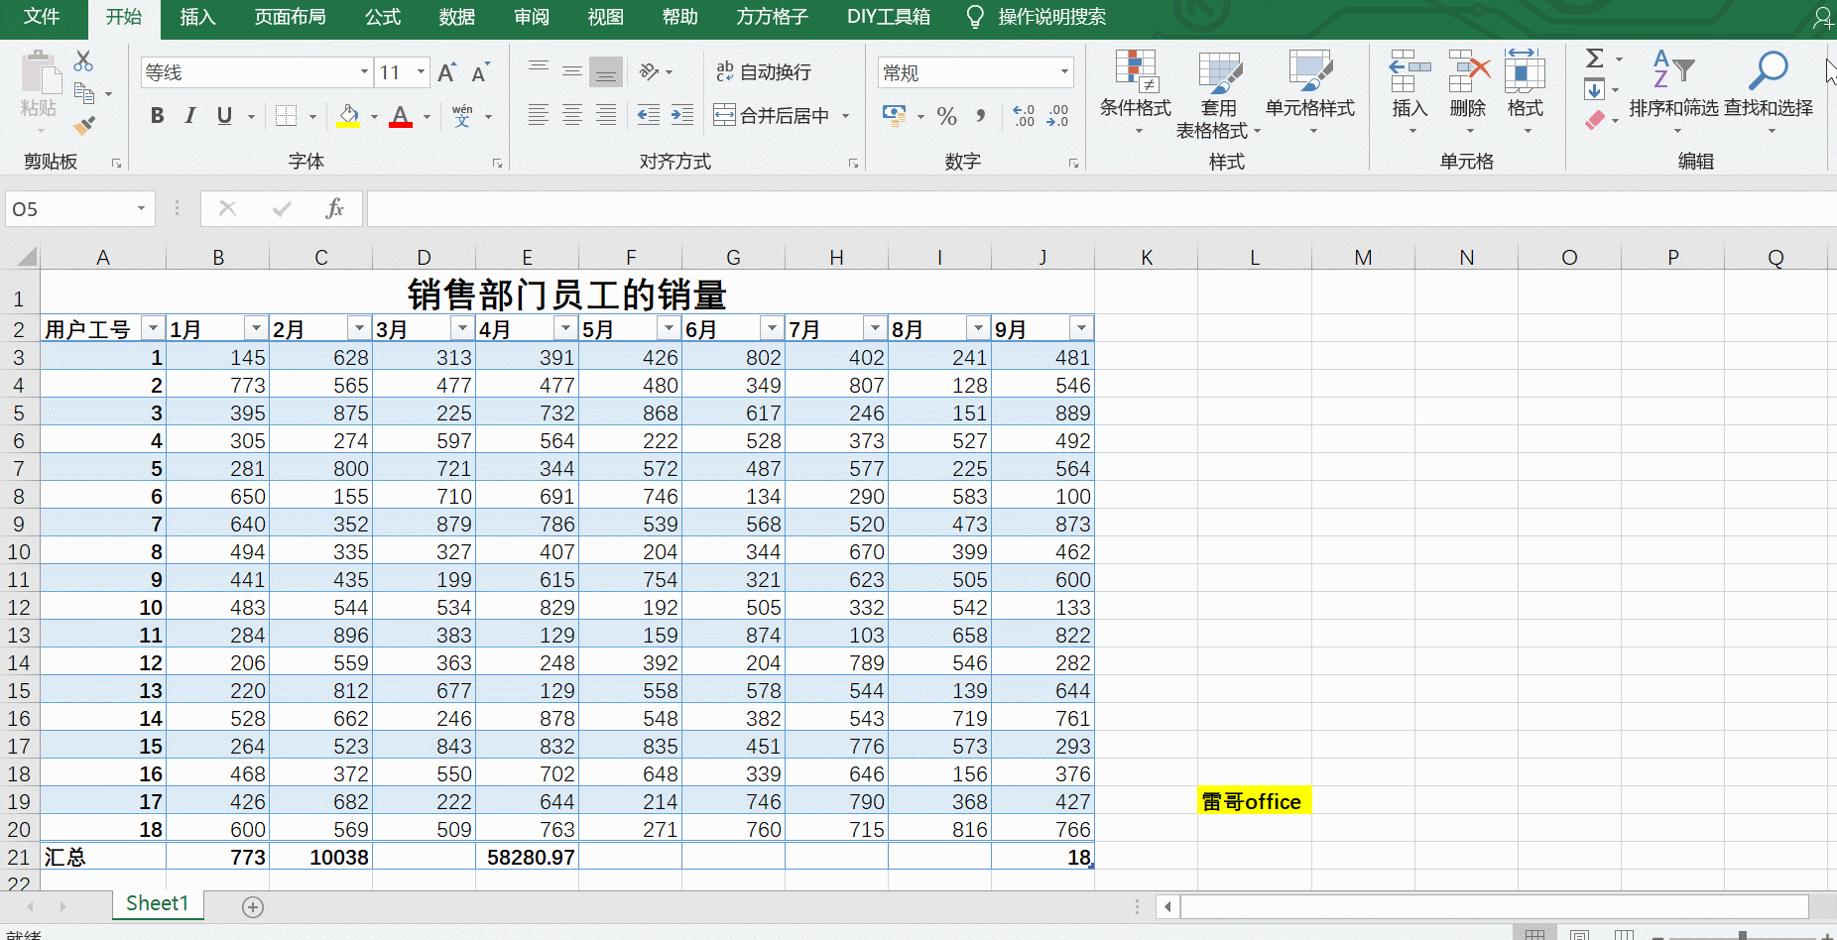Increase indent icon
The width and height of the screenshot is (1837, 940).
682,115
